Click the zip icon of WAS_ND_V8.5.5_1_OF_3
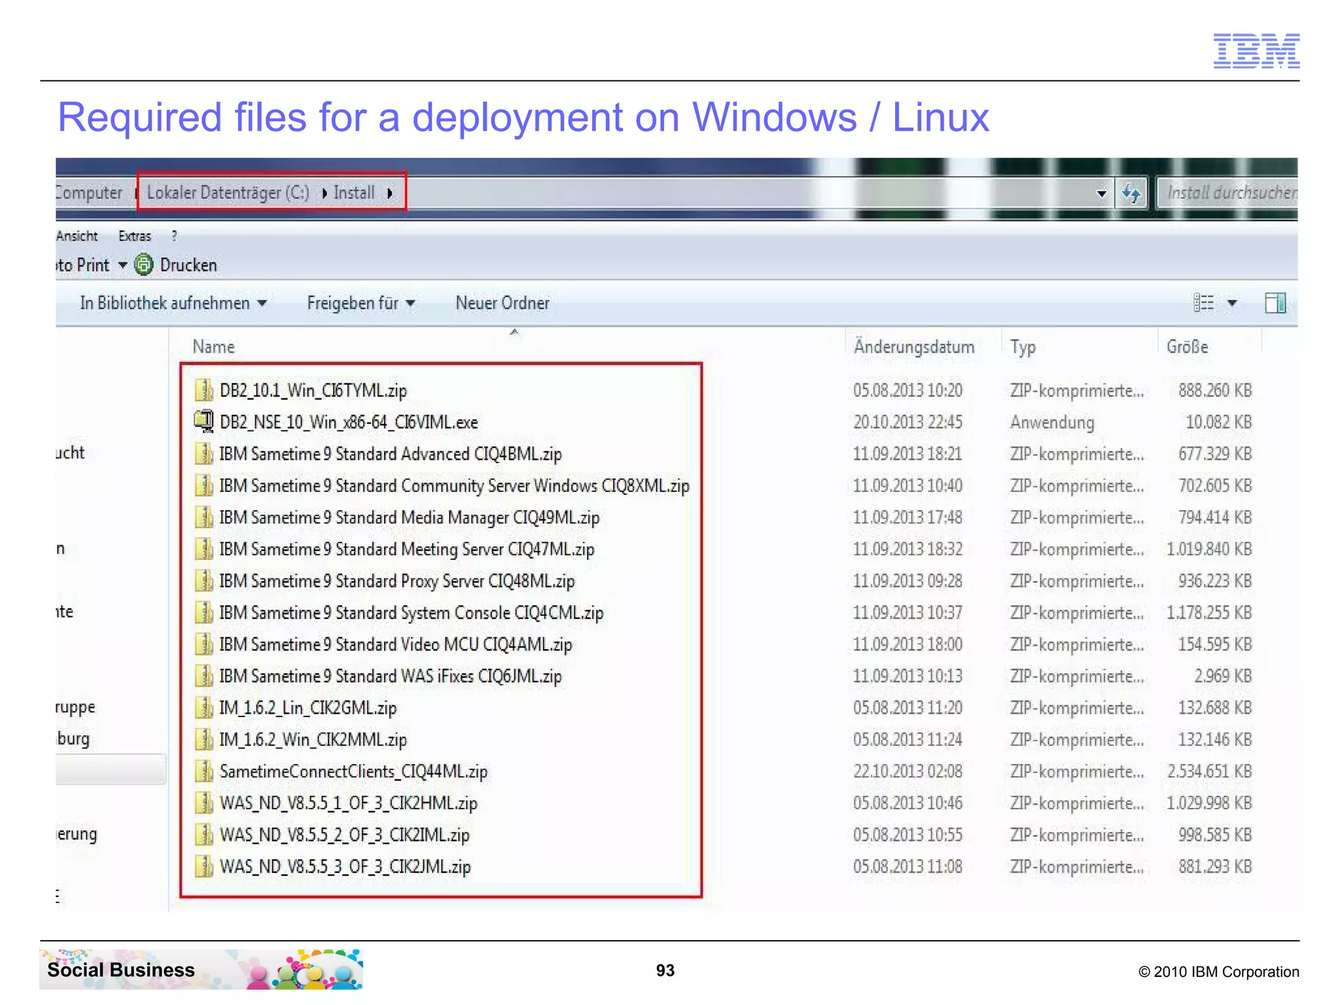 click(204, 803)
